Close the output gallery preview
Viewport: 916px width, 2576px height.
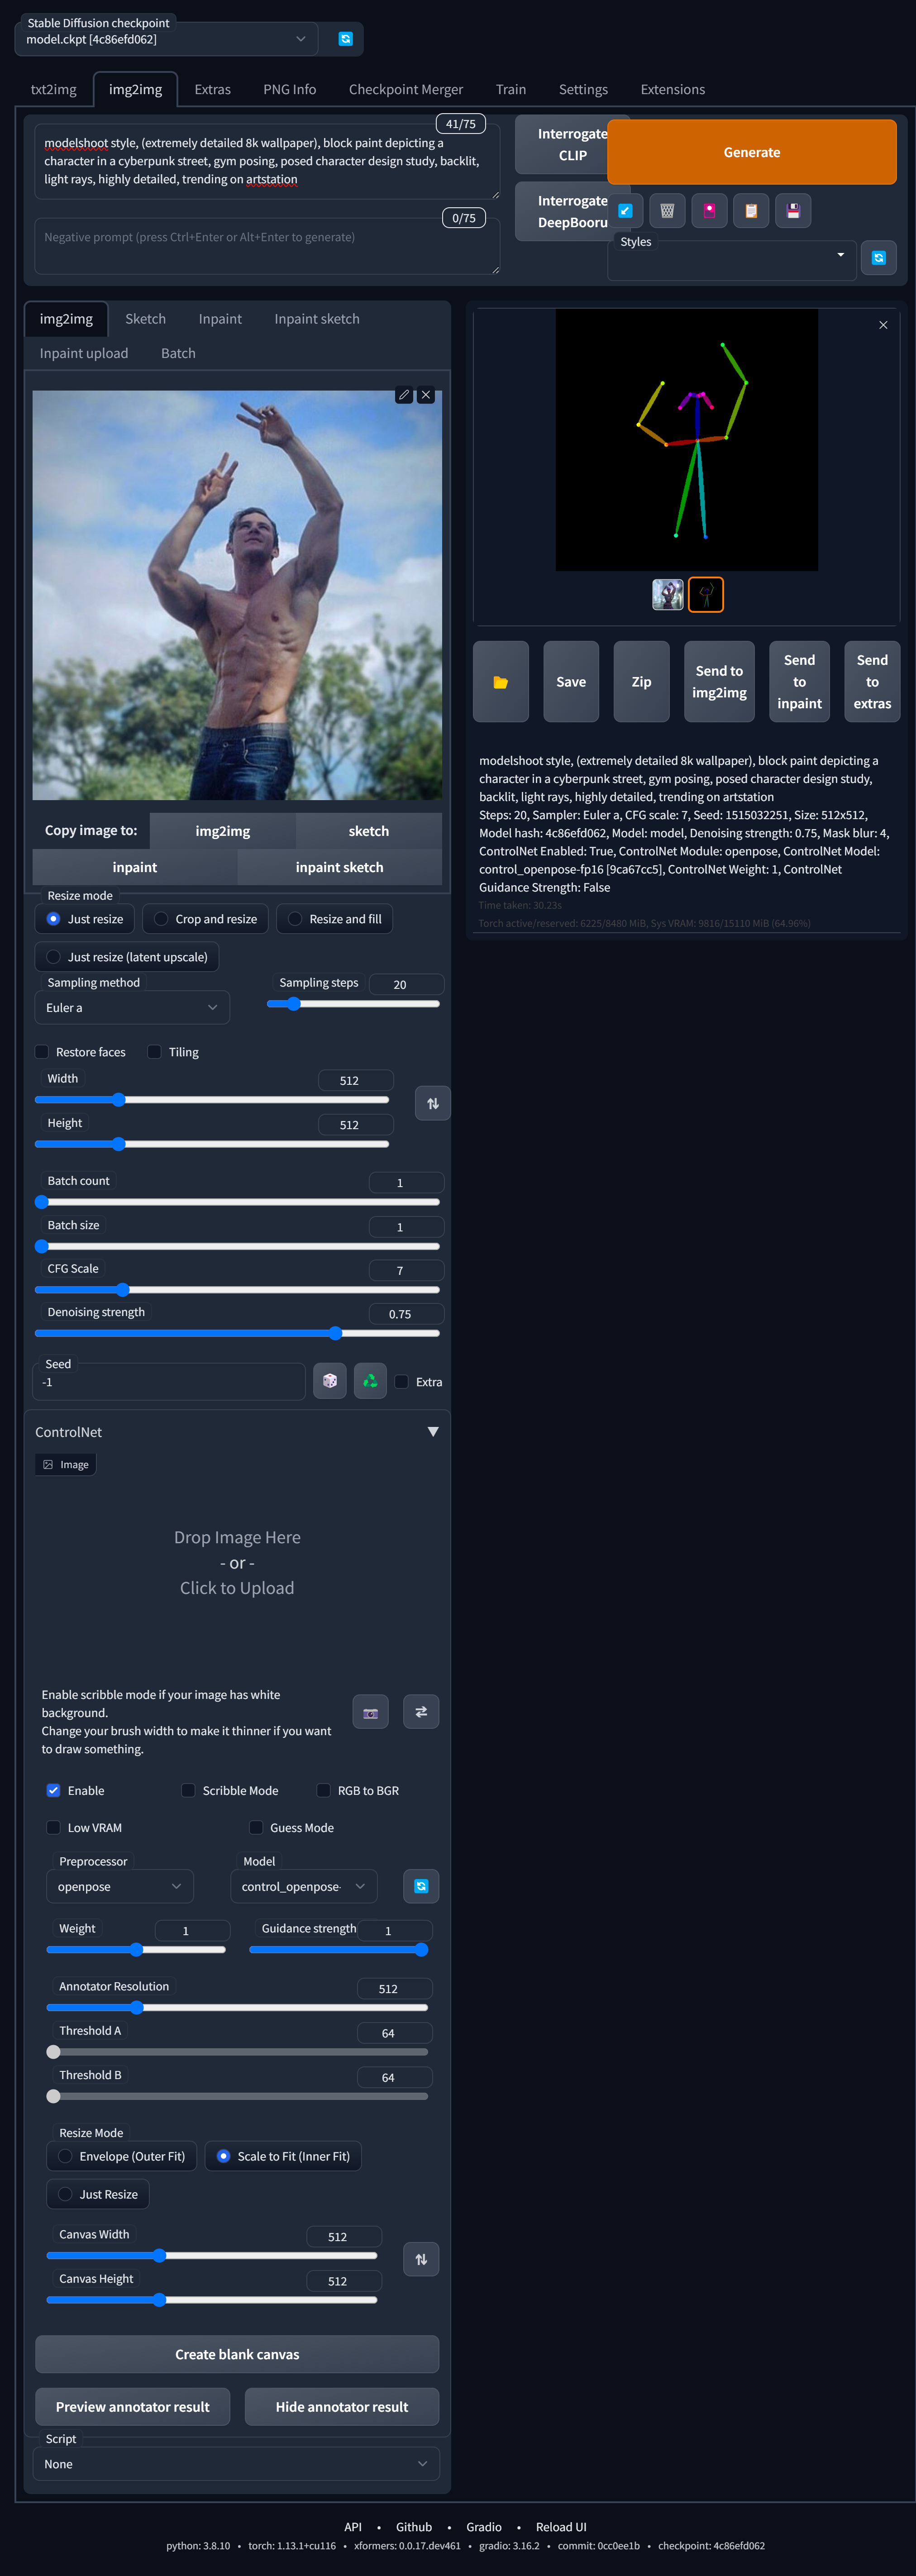pos(883,325)
